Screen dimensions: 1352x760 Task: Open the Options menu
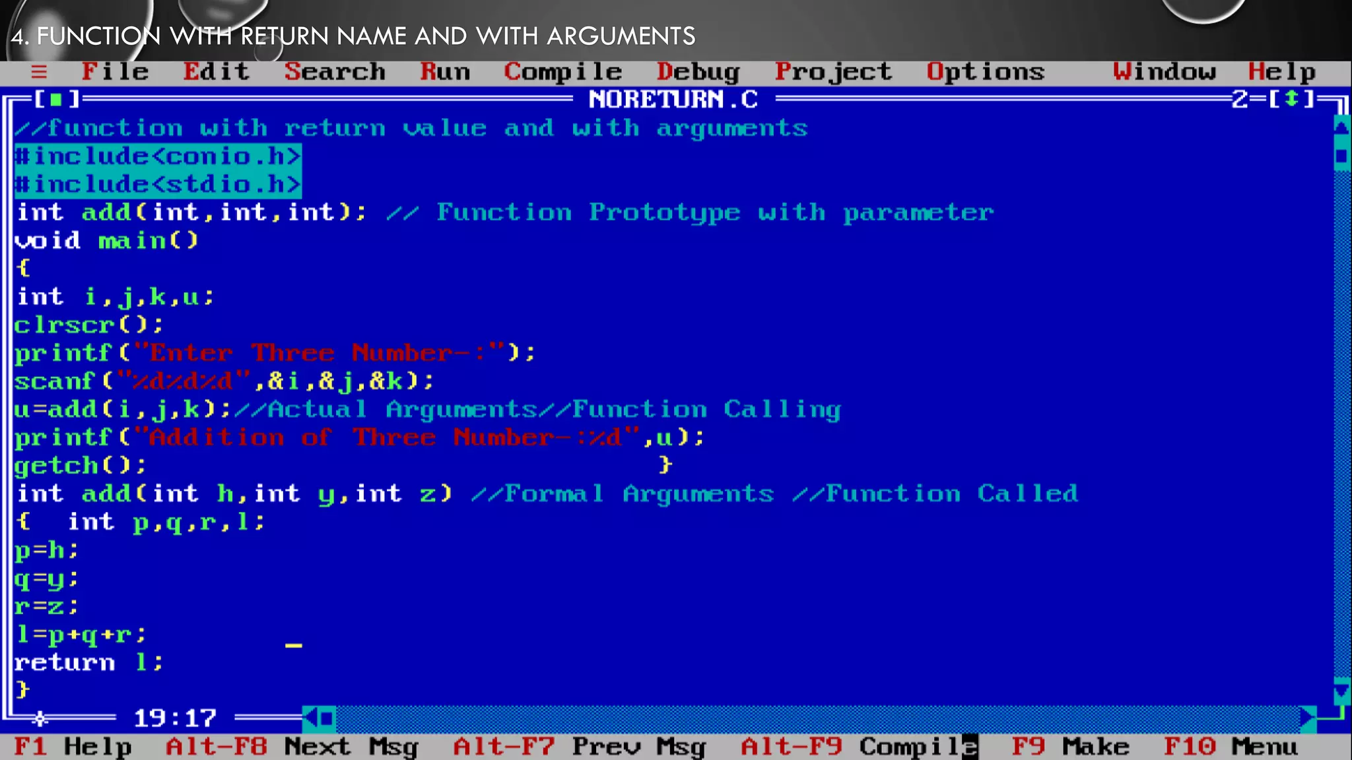[x=986, y=72]
